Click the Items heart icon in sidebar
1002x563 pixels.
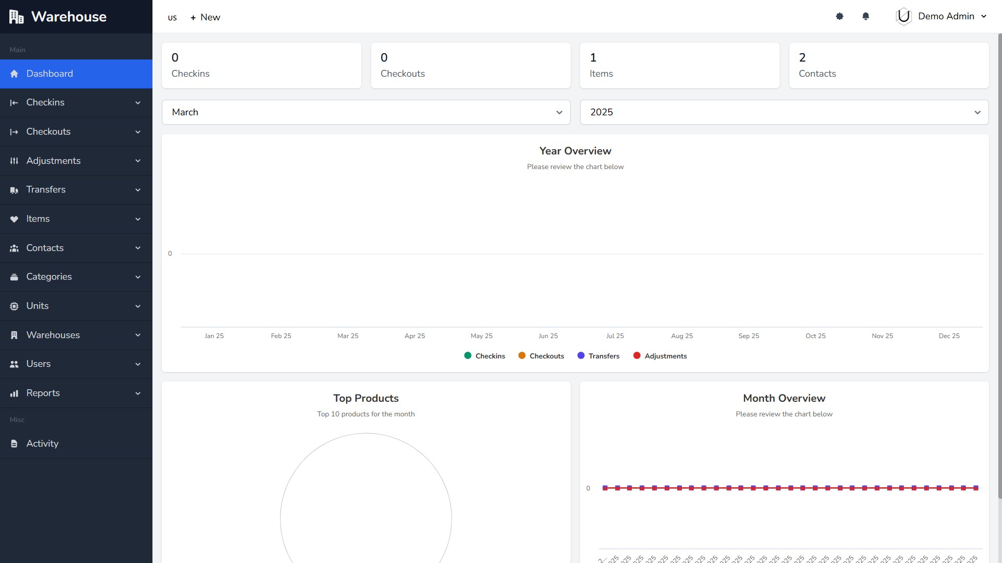(14, 219)
